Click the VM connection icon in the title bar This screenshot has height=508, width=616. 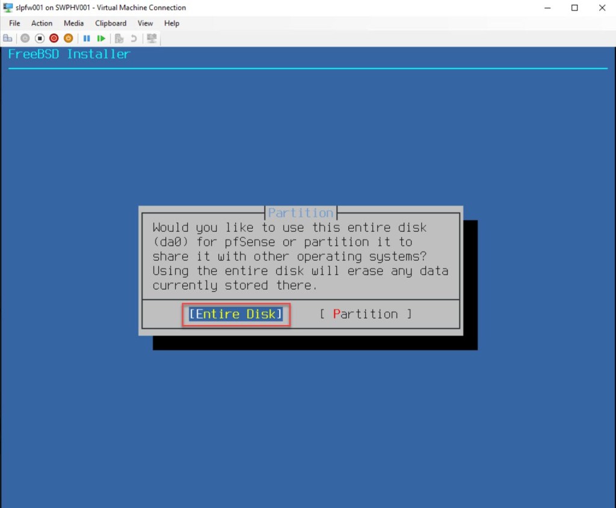[x=8, y=8]
